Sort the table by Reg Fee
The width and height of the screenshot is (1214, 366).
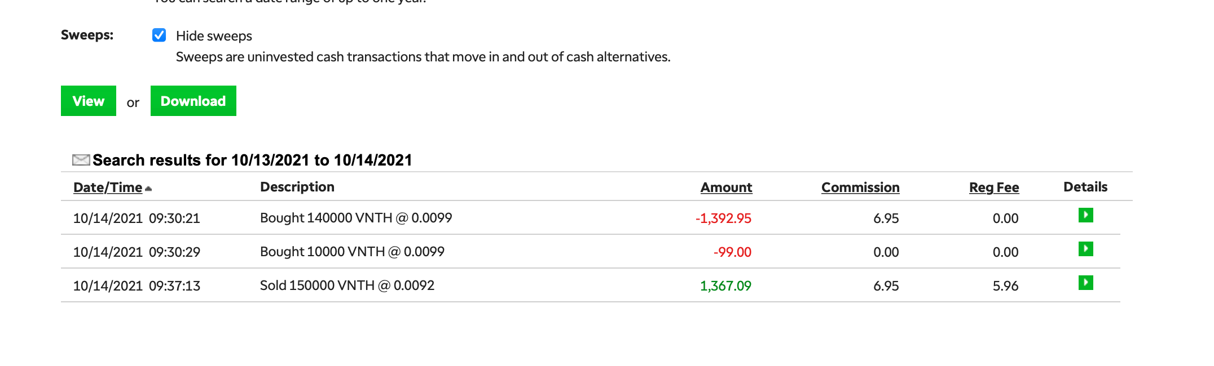[994, 188]
